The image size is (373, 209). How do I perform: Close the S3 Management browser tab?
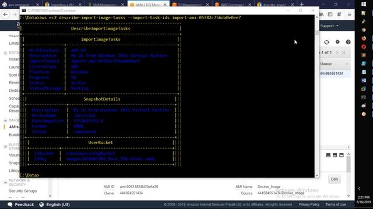[x=207, y=5]
